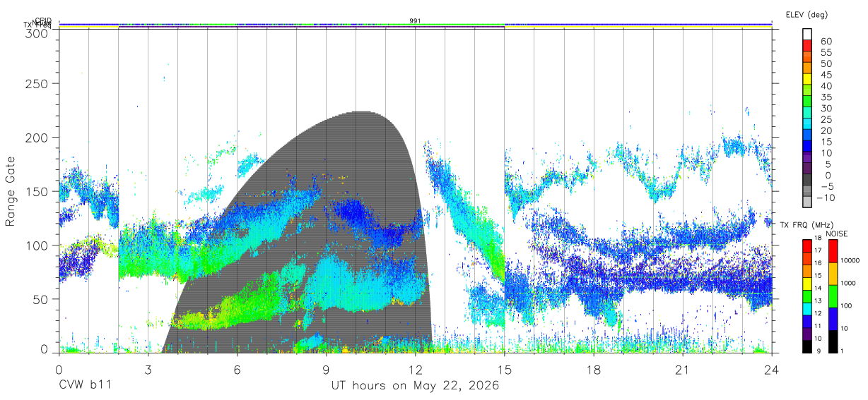Select the blue segment of the NOISE color bar
The image size is (868, 400).
pos(835,319)
